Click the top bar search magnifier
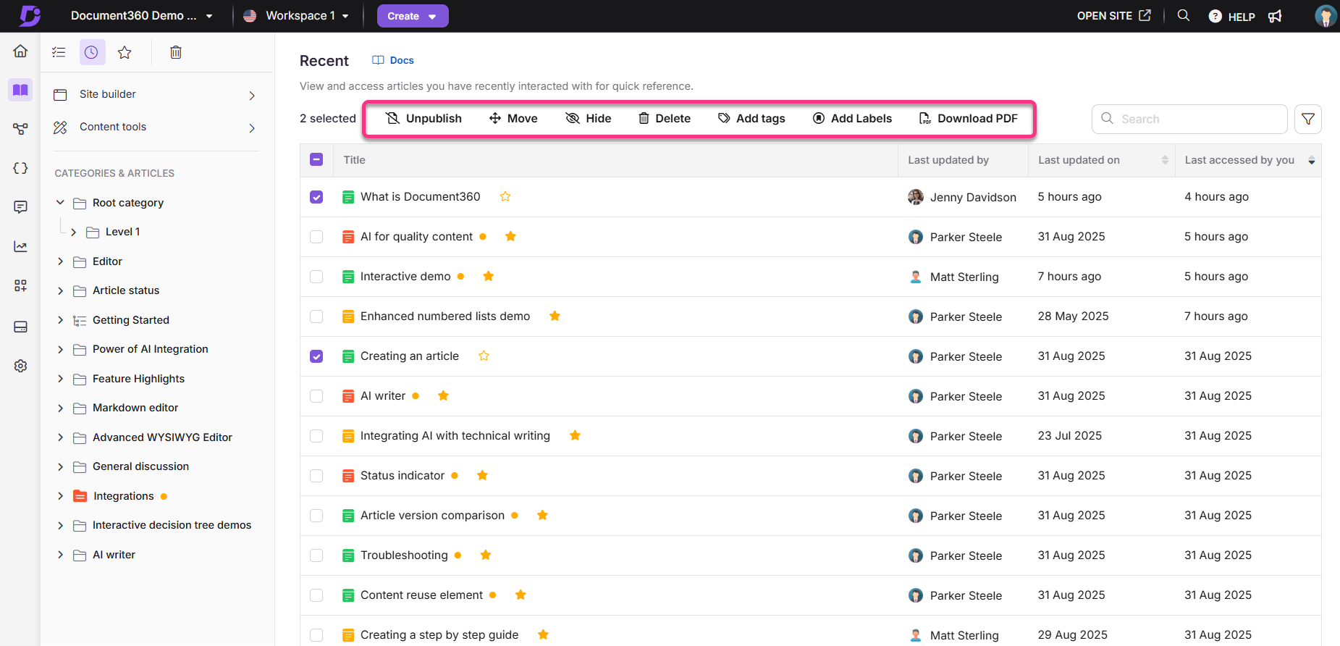This screenshot has width=1340, height=646. (x=1184, y=15)
